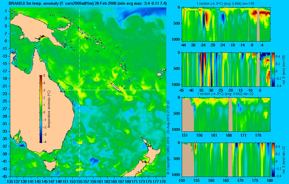Click the 'temperature anomaly (°C)' colorbar label
Viewport: 289px width, 184px height.
49,109
